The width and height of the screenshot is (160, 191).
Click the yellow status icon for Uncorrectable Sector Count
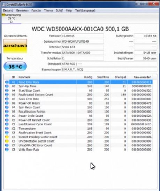(7, 141)
